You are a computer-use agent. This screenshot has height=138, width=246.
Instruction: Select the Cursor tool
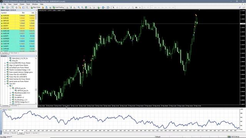click(x=114, y=7)
